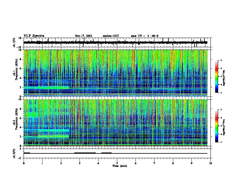Click the time axis end tick label "10"

pos(210,163)
